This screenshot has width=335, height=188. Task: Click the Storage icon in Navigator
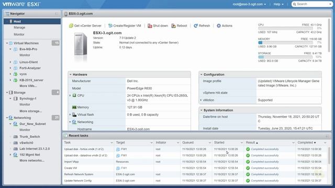pos(10,92)
